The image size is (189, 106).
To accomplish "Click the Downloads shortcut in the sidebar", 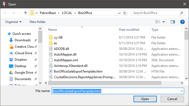I will [22, 40].
